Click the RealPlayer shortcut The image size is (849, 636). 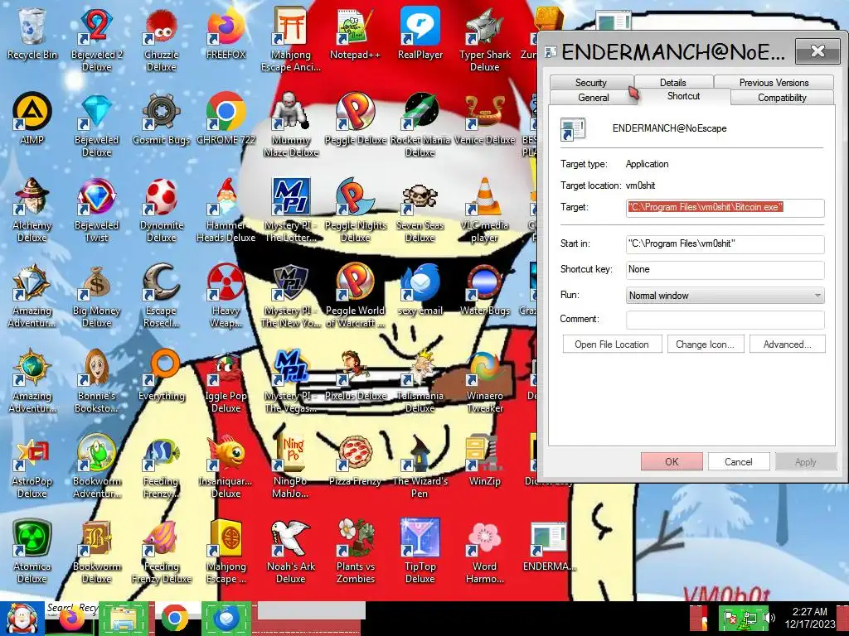coord(420,33)
